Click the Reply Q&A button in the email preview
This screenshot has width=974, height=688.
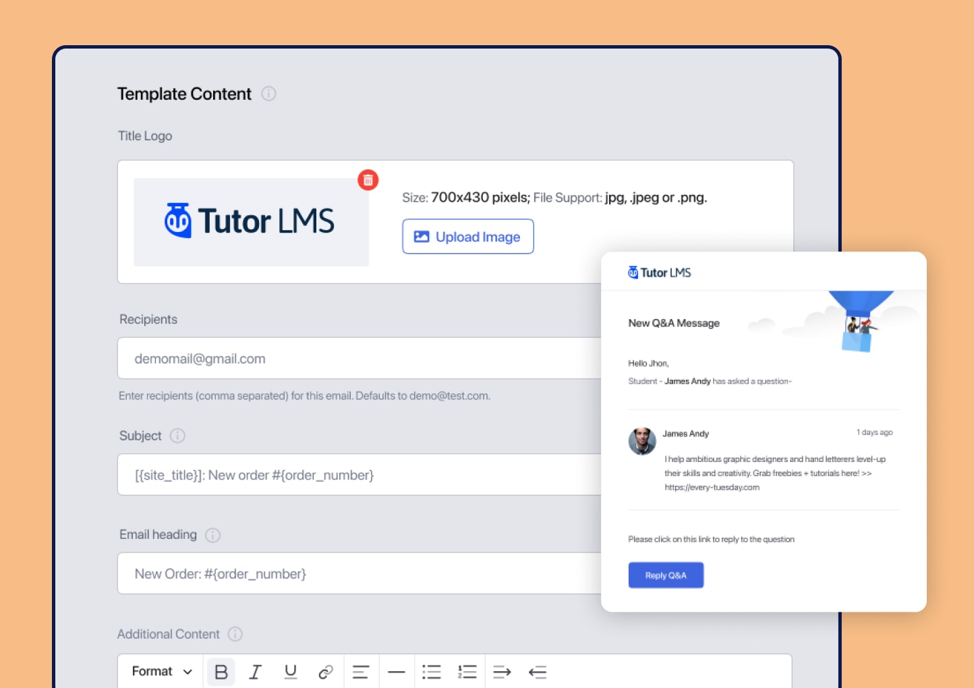coord(666,575)
